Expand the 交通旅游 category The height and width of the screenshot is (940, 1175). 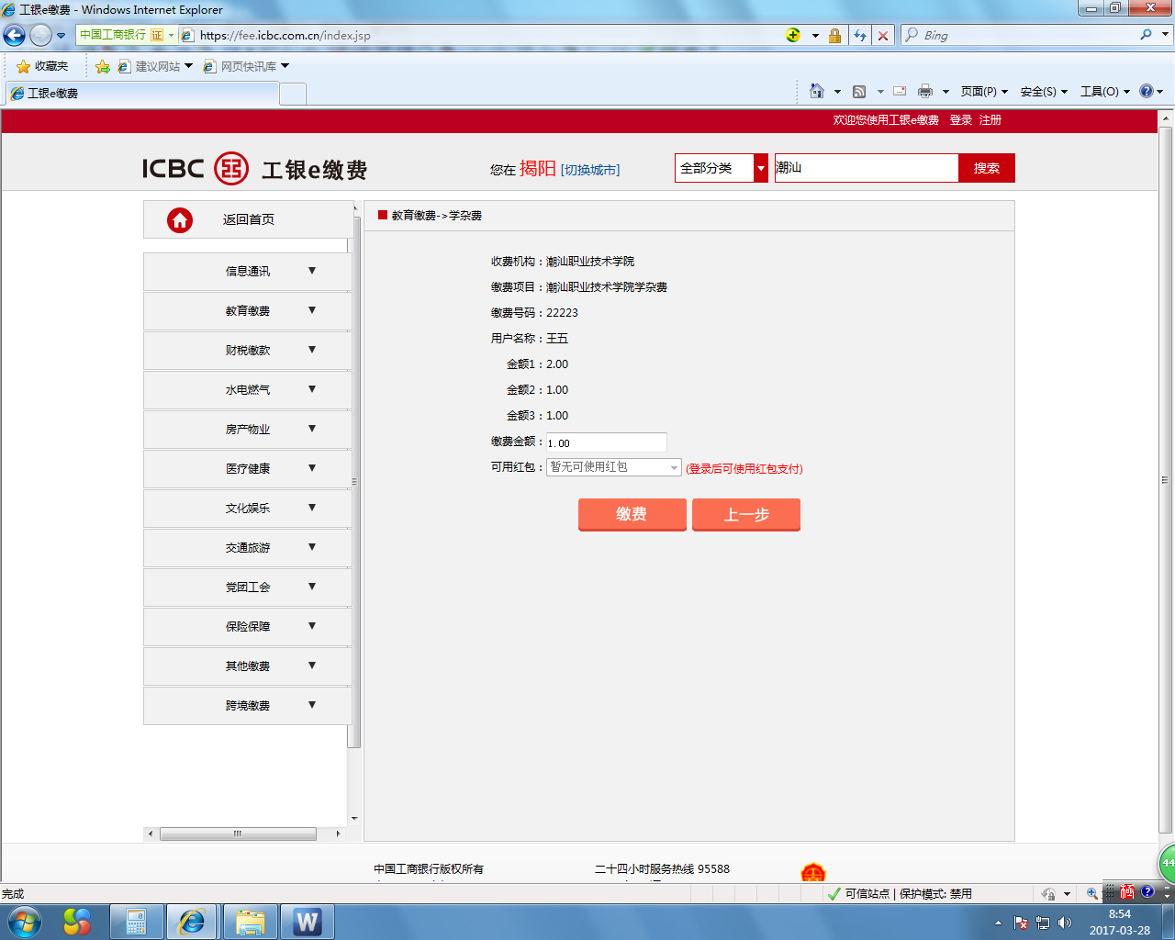tap(248, 548)
